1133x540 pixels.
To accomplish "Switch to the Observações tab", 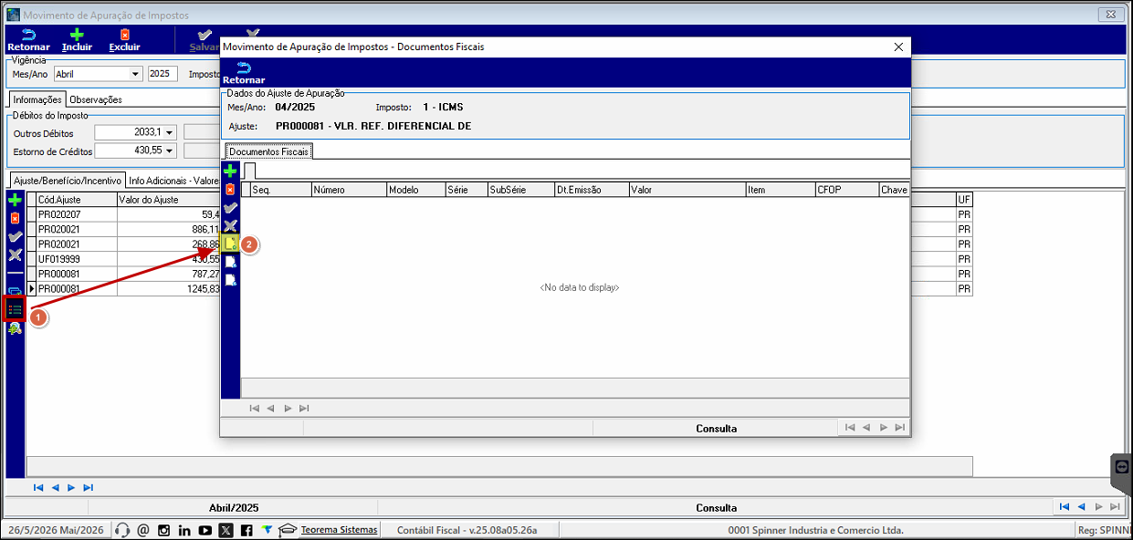I will coord(96,99).
